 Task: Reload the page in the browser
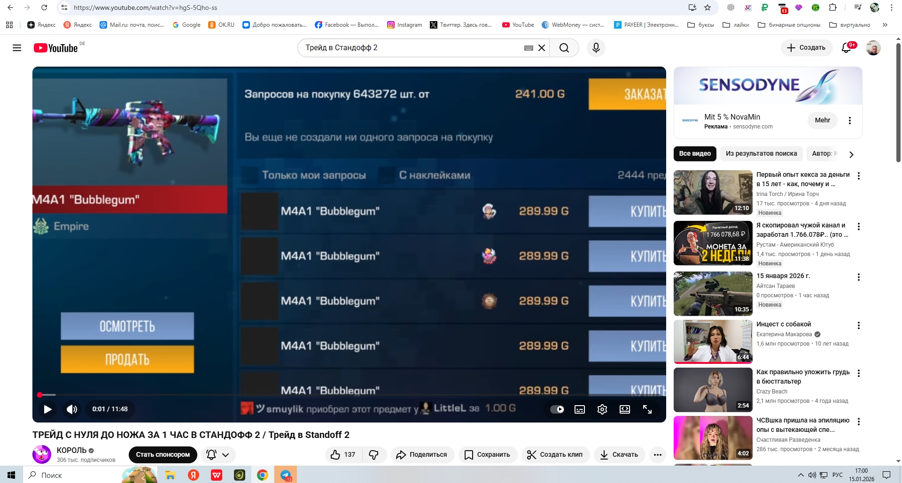44,8
